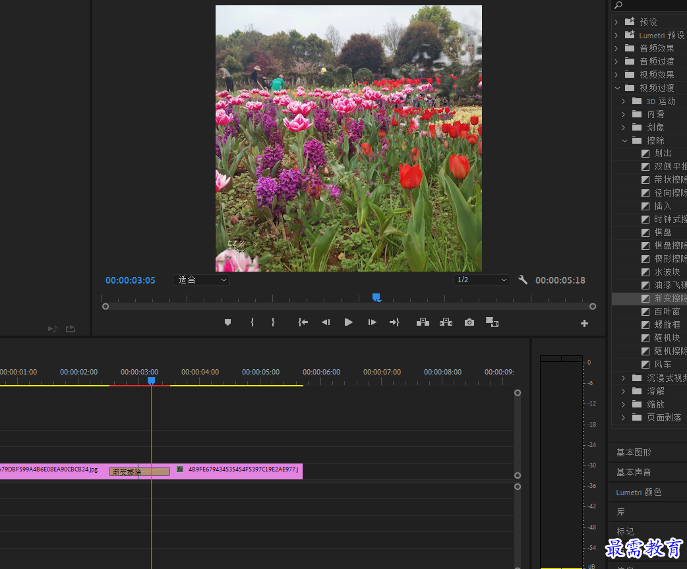687x569 pixels.
Task: Click the drag audio only icon
Action: pyautogui.click(x=53, y=328)
